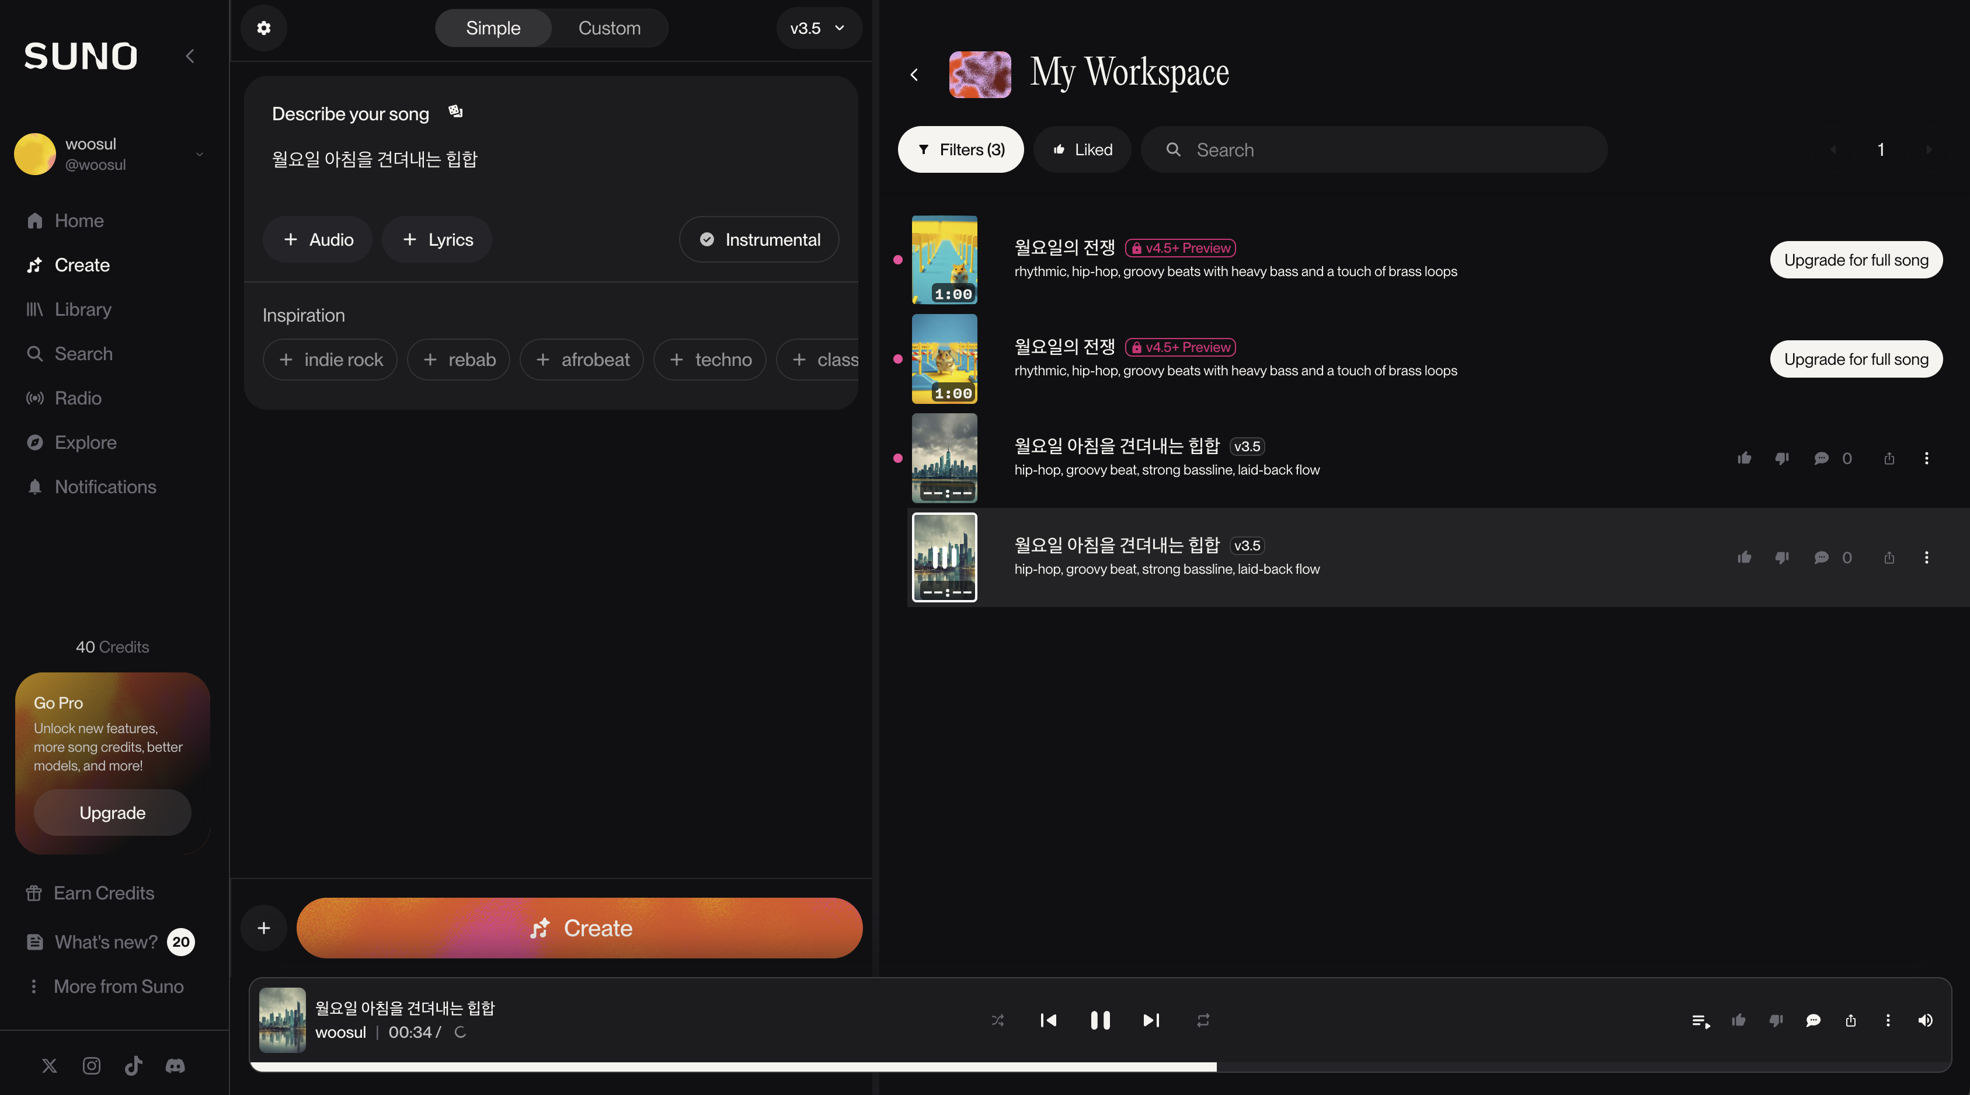This screenshot has height=1095, width=1970.
Task: Mute the player volume speaker icon
Action: [x=1925, y=1020]
